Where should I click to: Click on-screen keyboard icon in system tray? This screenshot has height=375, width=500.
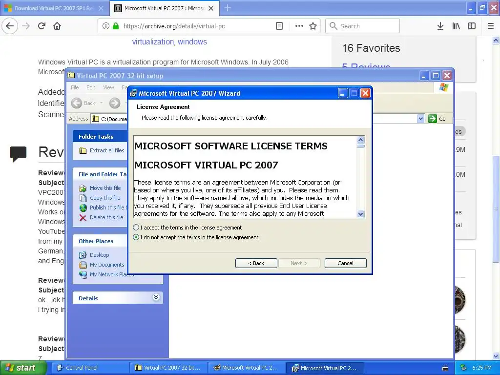point(445,368)
